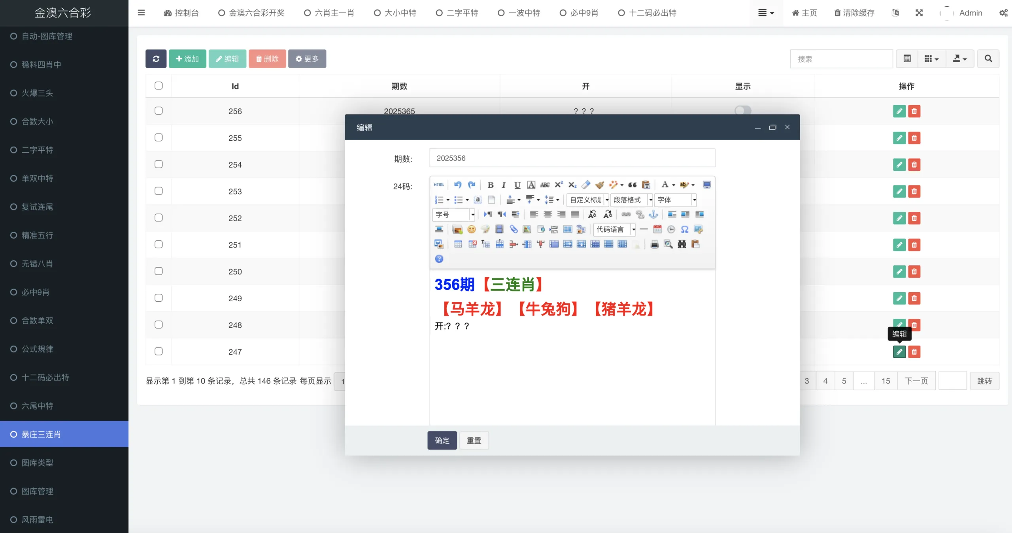Screen dimensions: 1012x533
Task: Switch to the 控制台 tab
Action: click(x=181, y=13)
